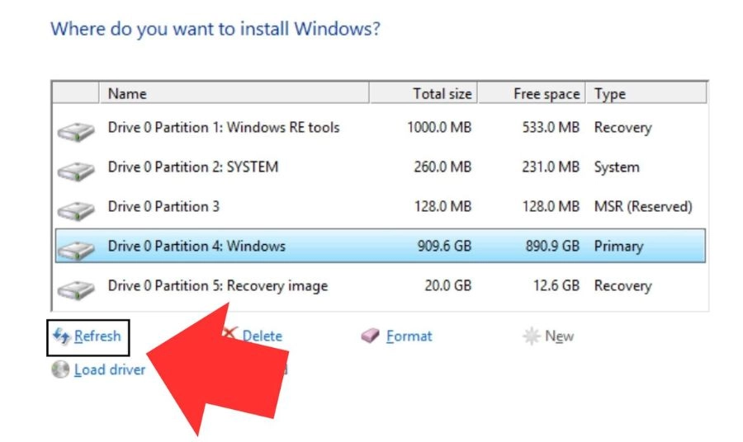743x442 pixels.
Task: Sort partitions by the Name column header
Action: click(234, 94)
